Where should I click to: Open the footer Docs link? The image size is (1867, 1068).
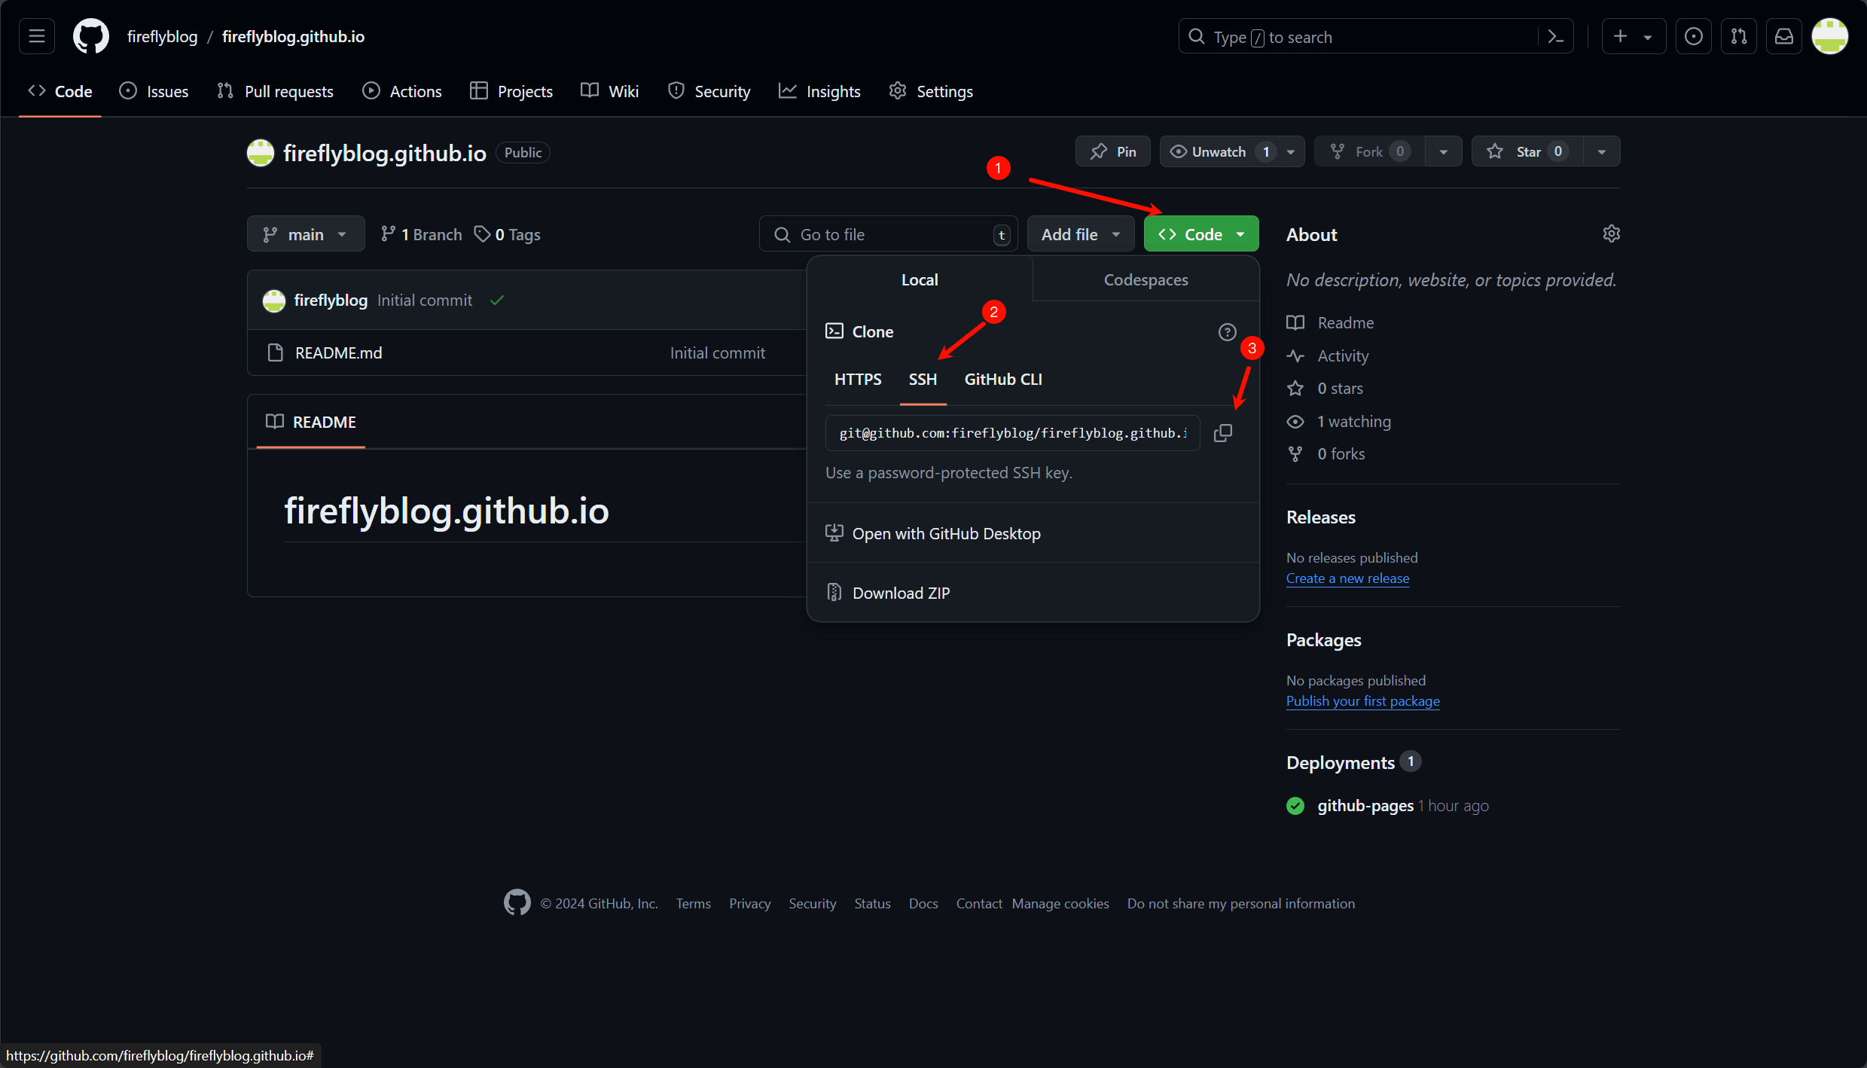coord(923,903)
